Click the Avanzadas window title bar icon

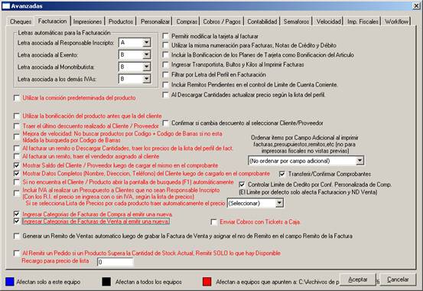click(x=6, y=5)
